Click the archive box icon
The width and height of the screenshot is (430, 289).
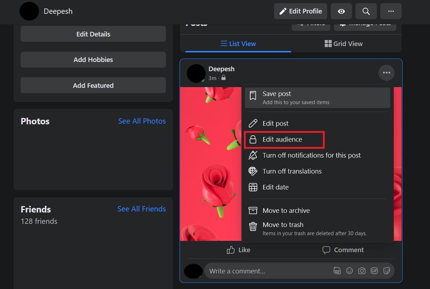click(x=253, y=210)
